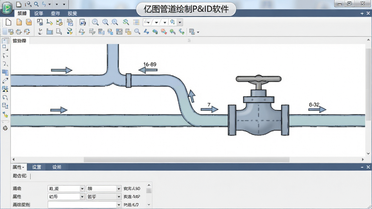Open the wide empty combo box in bottom row
The image size is (372, 209).
(x=84, y=205)
